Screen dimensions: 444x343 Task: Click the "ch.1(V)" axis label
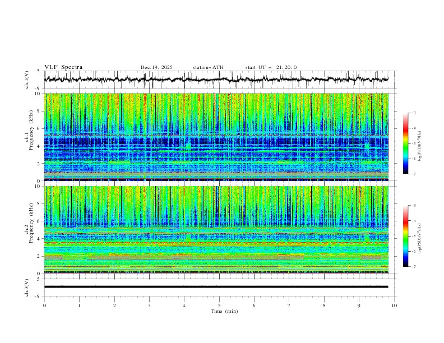pos(27,80)
